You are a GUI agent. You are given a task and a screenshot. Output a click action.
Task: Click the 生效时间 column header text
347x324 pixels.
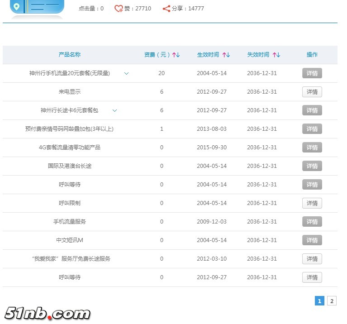(208, 55)
